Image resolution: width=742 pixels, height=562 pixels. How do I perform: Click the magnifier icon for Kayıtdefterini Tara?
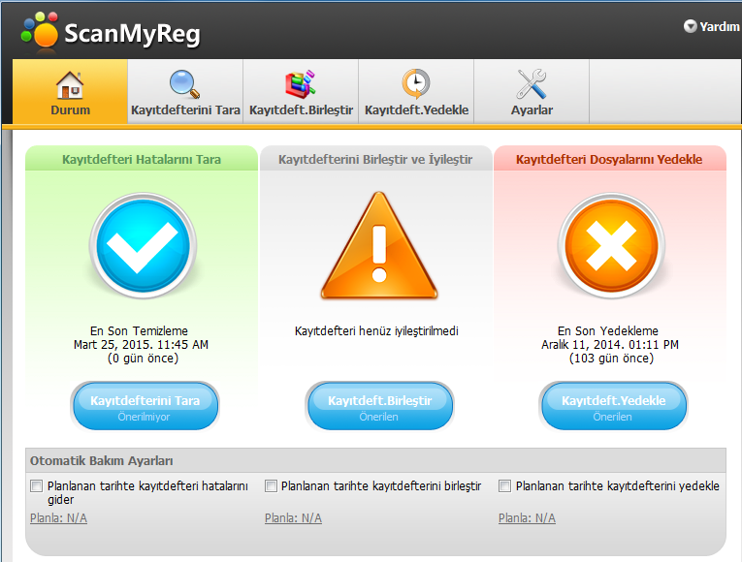(x=184, y=83)
